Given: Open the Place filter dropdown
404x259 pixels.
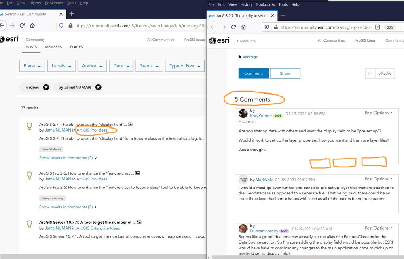Looking at the screenshot, I should (x=32, y=66).
